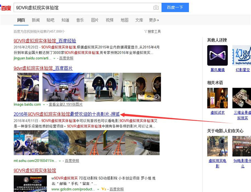Open first image result of white VR egg chair

pyautogui.click(x=28, y=87)
